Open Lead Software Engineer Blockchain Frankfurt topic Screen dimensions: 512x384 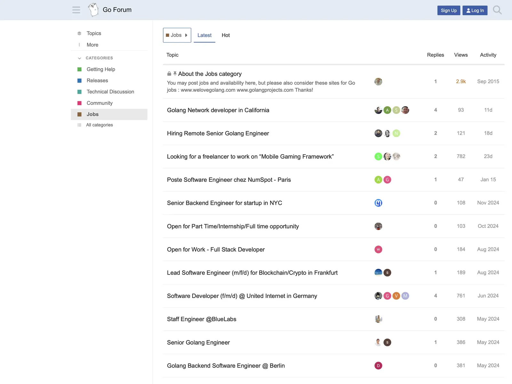(x=252, y=273)
